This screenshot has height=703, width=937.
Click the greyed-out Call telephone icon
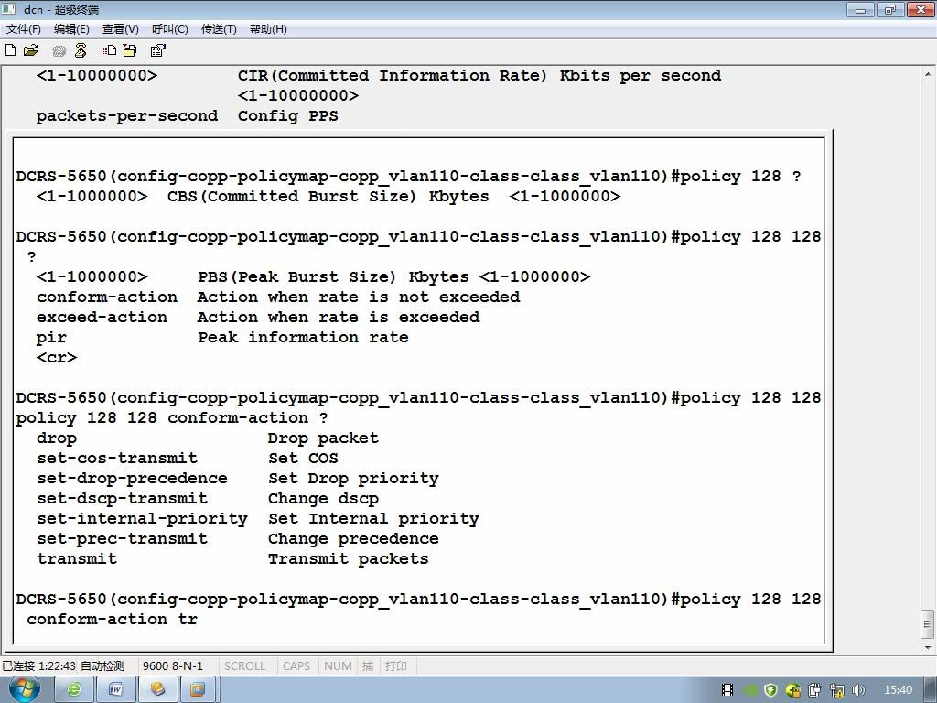[x=59, y=51]
